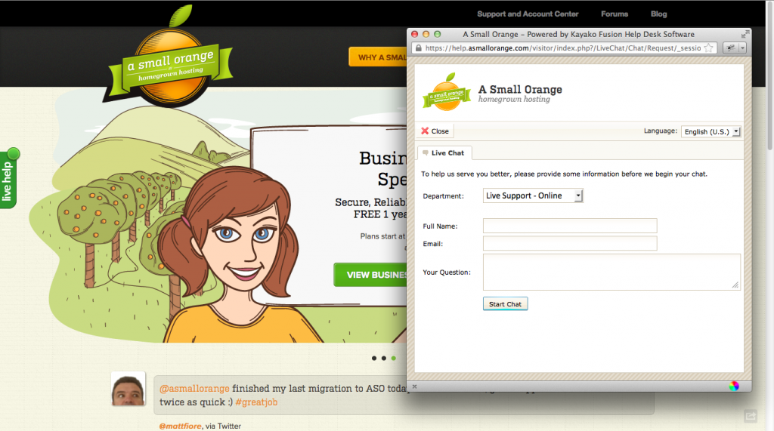
Task: Click the popup window title text
Action: click(x=578, y=34)
